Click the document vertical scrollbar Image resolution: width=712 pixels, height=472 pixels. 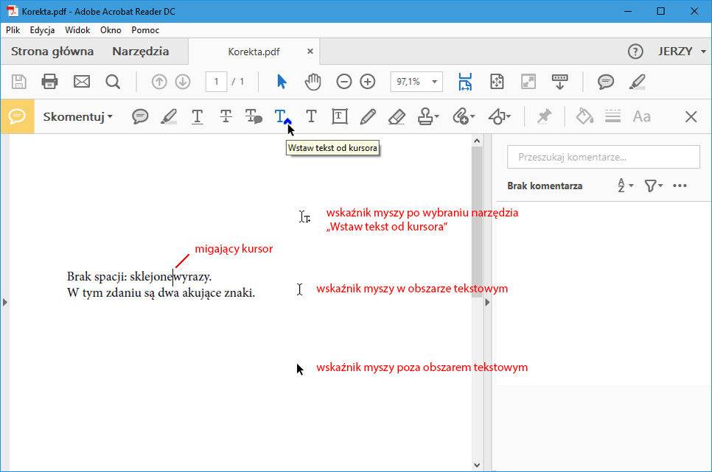tap(477, 221)
